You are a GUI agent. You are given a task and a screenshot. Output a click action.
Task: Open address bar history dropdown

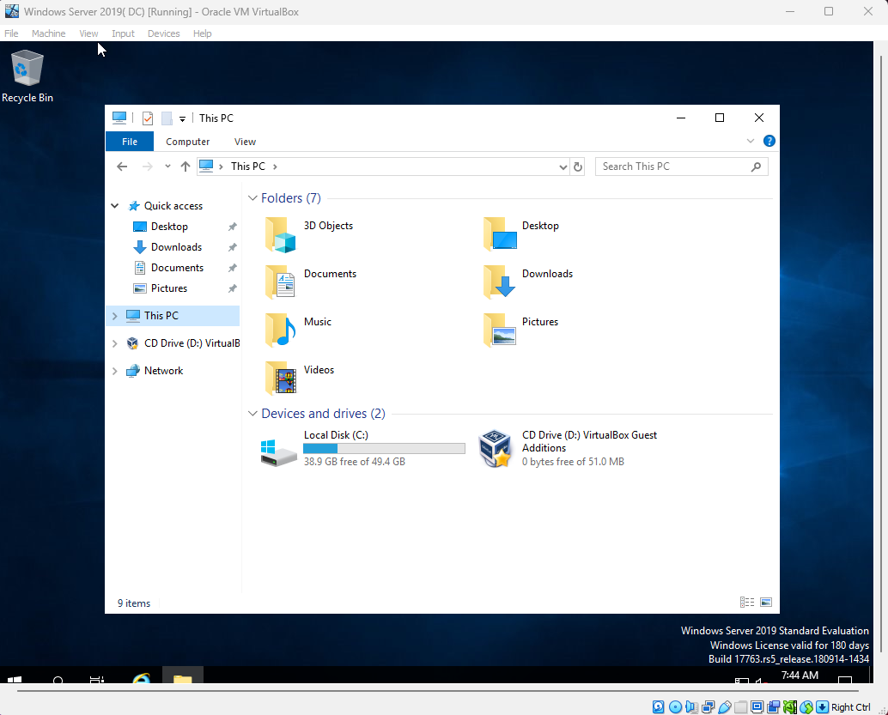pos(563,167)
